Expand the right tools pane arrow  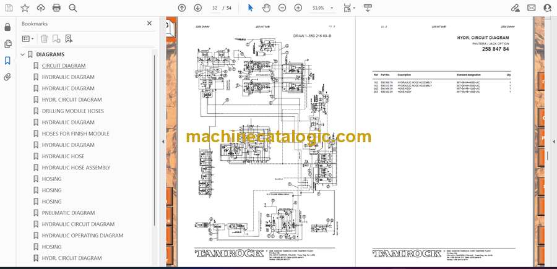[x=553, y=141]
